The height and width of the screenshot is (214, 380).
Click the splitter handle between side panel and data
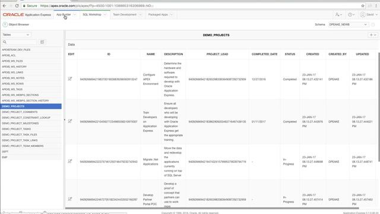pyautogui.click(x=65, y=119)
